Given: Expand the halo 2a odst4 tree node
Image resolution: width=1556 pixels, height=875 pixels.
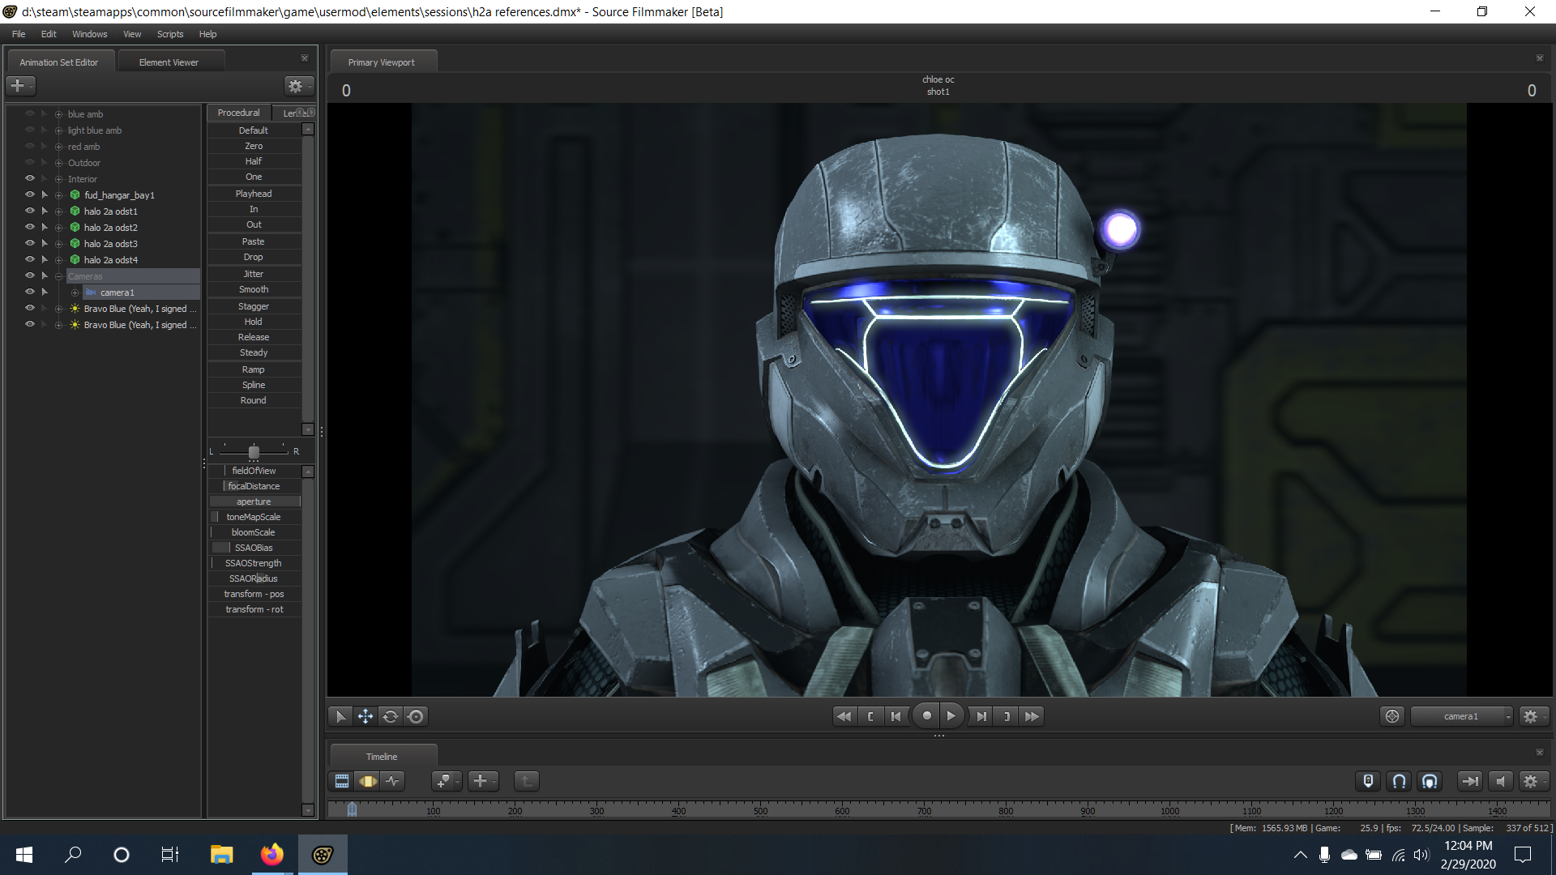Looking at the screenshot, I should (58, 260).
